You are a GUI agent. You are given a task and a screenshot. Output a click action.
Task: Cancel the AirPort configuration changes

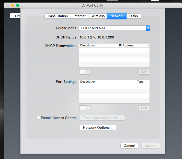click(x=129, y=146)
